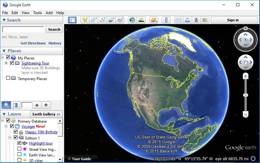Add an image overlay from the toolbar
The height and width of the screenshot is (163, 260).
click(x=111, y=20)
